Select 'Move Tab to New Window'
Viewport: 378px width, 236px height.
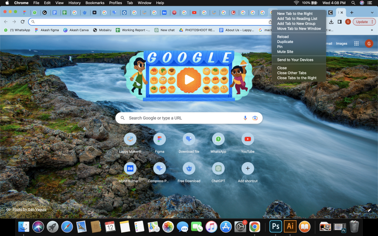(299, 29)
